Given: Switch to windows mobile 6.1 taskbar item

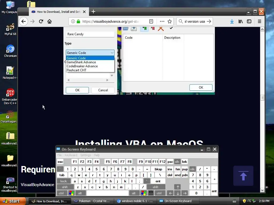Looking at the screenshot, I should tap(135, 201).
